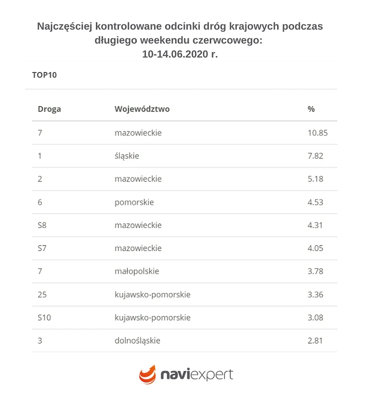The height and width of the screenshot is (400, 365).
Task: Click the śląskie table cell
Action: click(x=127, y=156)
